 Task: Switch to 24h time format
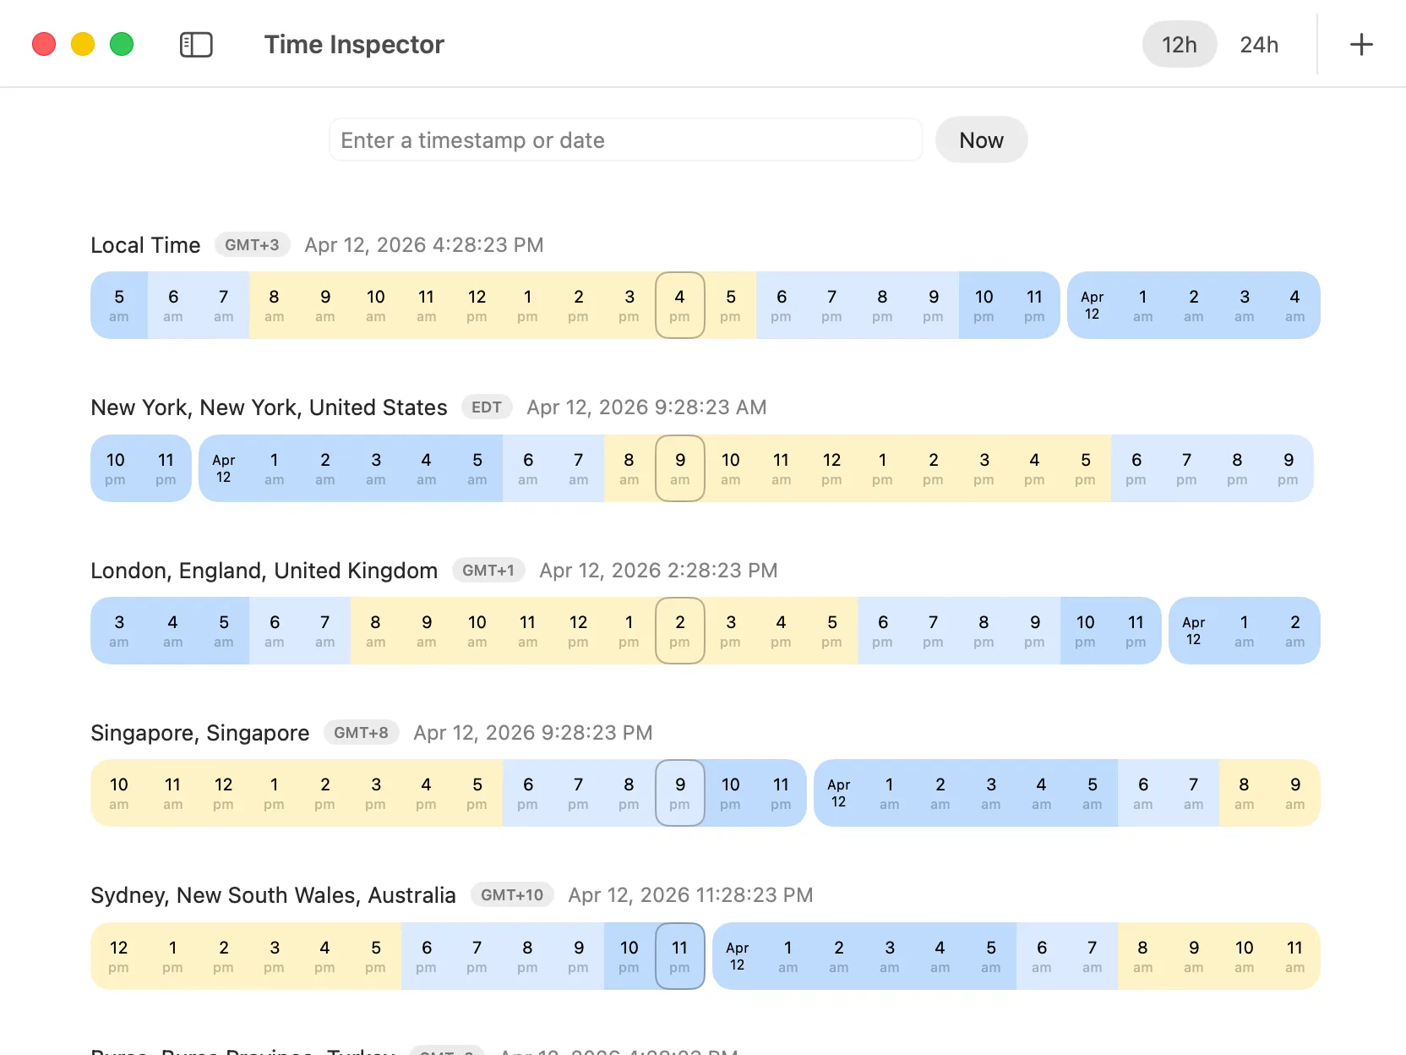(x=1258, y=45)
